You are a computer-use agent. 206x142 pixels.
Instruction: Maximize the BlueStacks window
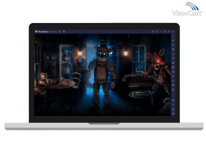(x=165, y=32)
